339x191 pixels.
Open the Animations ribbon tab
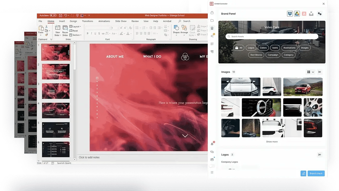tap(104, 21)
